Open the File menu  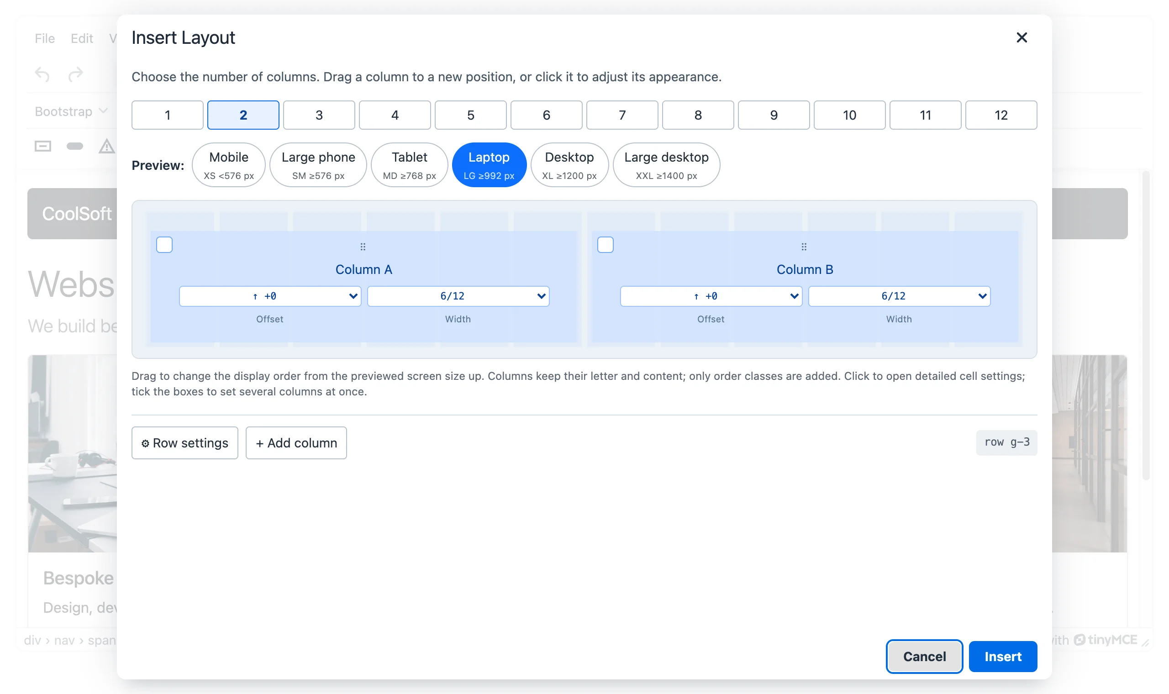click(x=44, y=38)
